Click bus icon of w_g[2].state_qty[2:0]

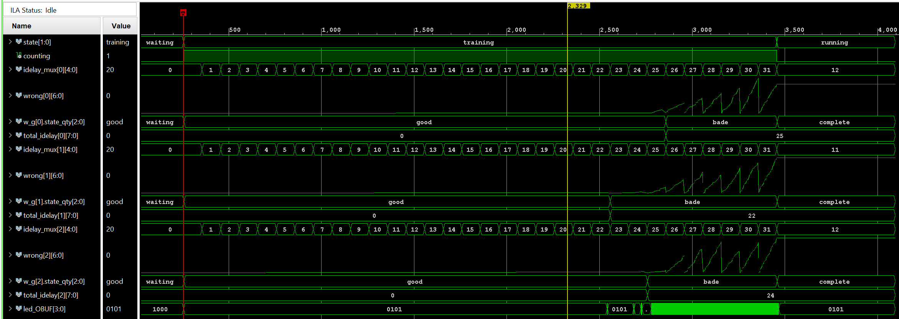pos(18,281)
